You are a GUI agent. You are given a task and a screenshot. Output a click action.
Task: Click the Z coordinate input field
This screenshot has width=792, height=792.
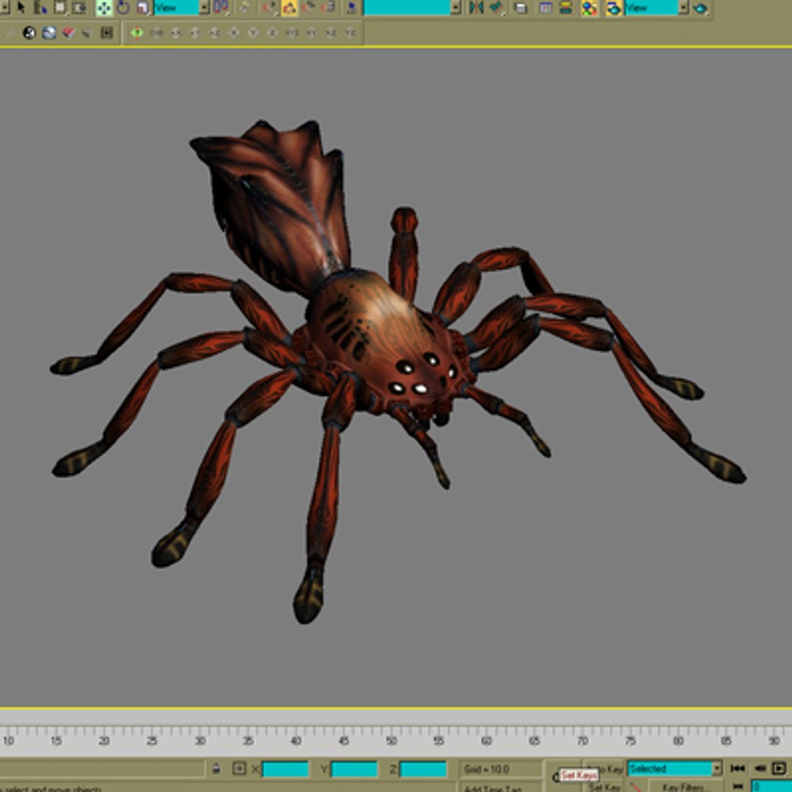tap(423, 769)
